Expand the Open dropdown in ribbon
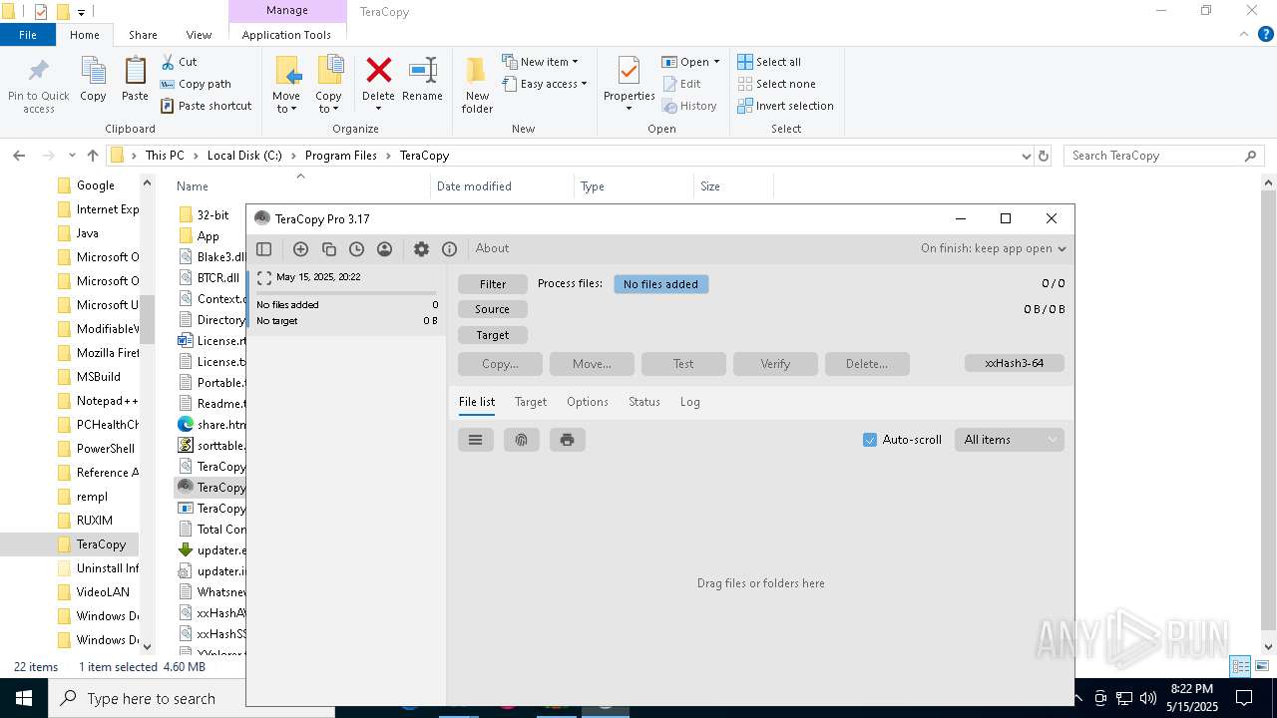The height and width of the screenshot is (718, 1277). pyautogui.click(x=690, y=62)
